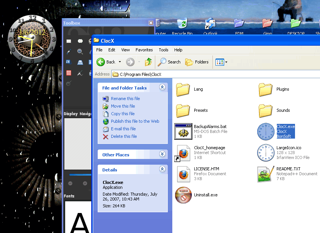Click Delete this file

click(124, 136)
